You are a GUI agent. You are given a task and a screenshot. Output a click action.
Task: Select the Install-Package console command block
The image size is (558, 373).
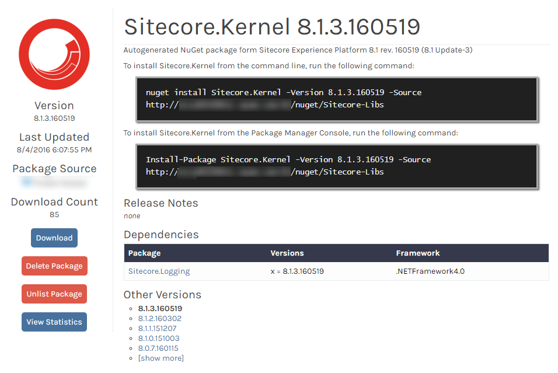(x=337, y=166)
